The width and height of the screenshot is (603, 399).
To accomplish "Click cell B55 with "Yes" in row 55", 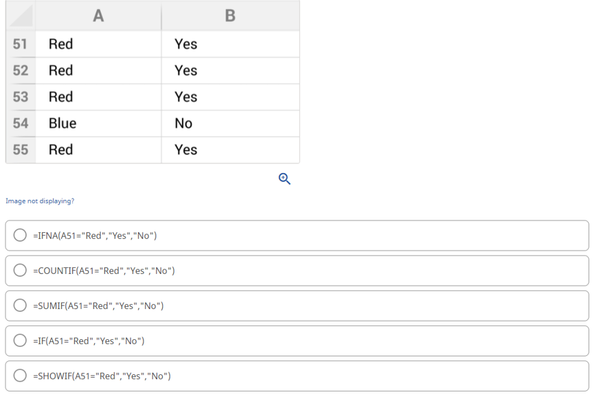I will tap(230, 150).
